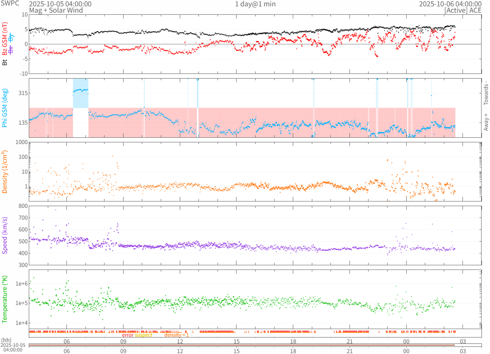Open the 1 day@1 min timespan menu
490x354 pixels.
255,4
